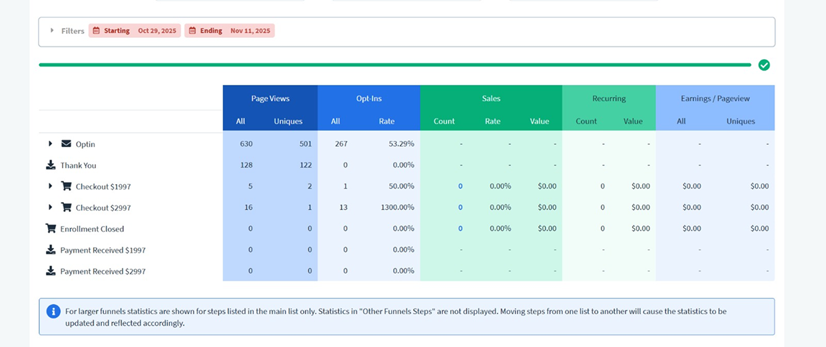Click download icon for Payment Received $2997
This screenshot has height=347, width=826.
[x=51, y=271]
